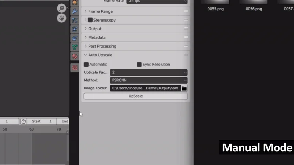Open the Physics properties tab

(75, 29)
